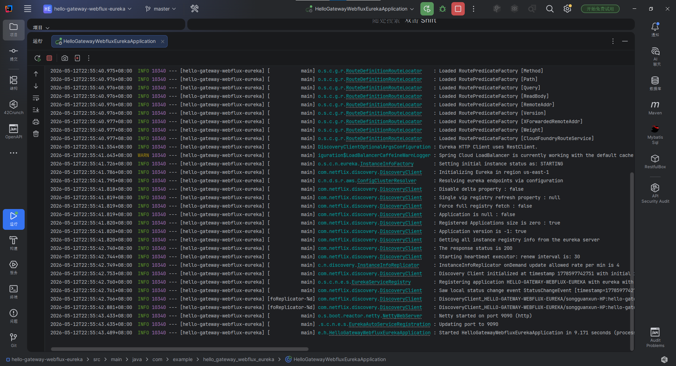Open the InstanceInfoFactory class link
The height and width of the screenshot is (366, 676).
tap(387, 164)
